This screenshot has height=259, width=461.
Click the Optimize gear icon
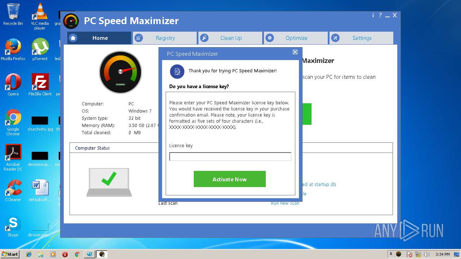click(x=270, y=38)
